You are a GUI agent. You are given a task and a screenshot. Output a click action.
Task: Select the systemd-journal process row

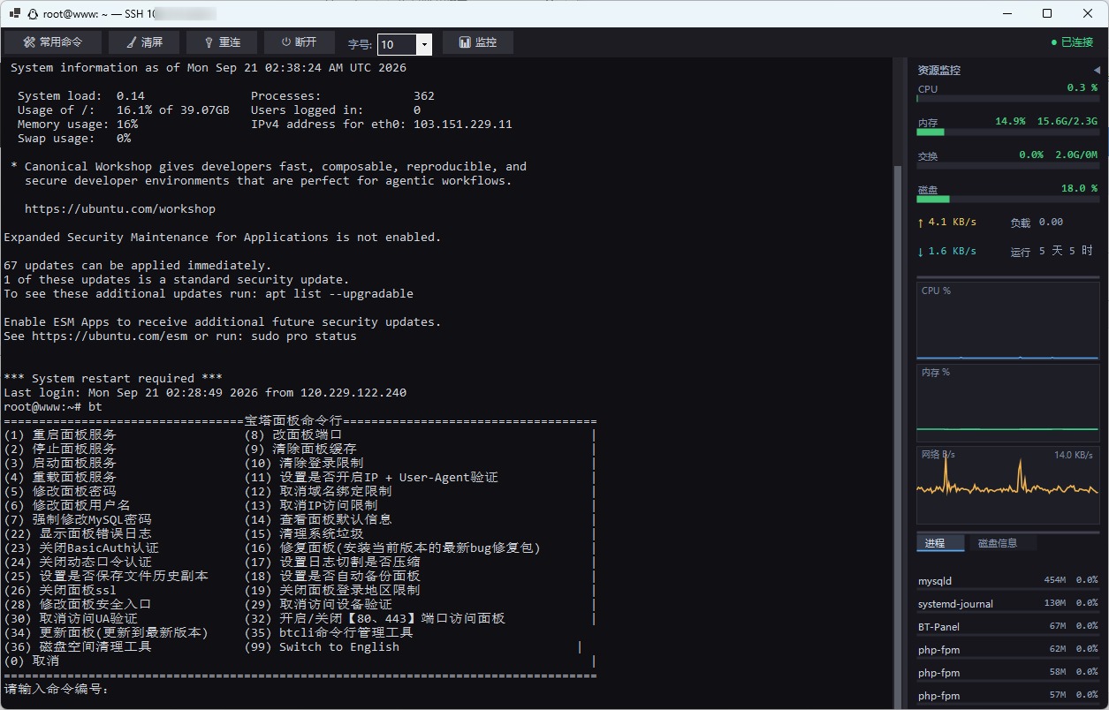pyautogui.click(x=1007, y=604)
